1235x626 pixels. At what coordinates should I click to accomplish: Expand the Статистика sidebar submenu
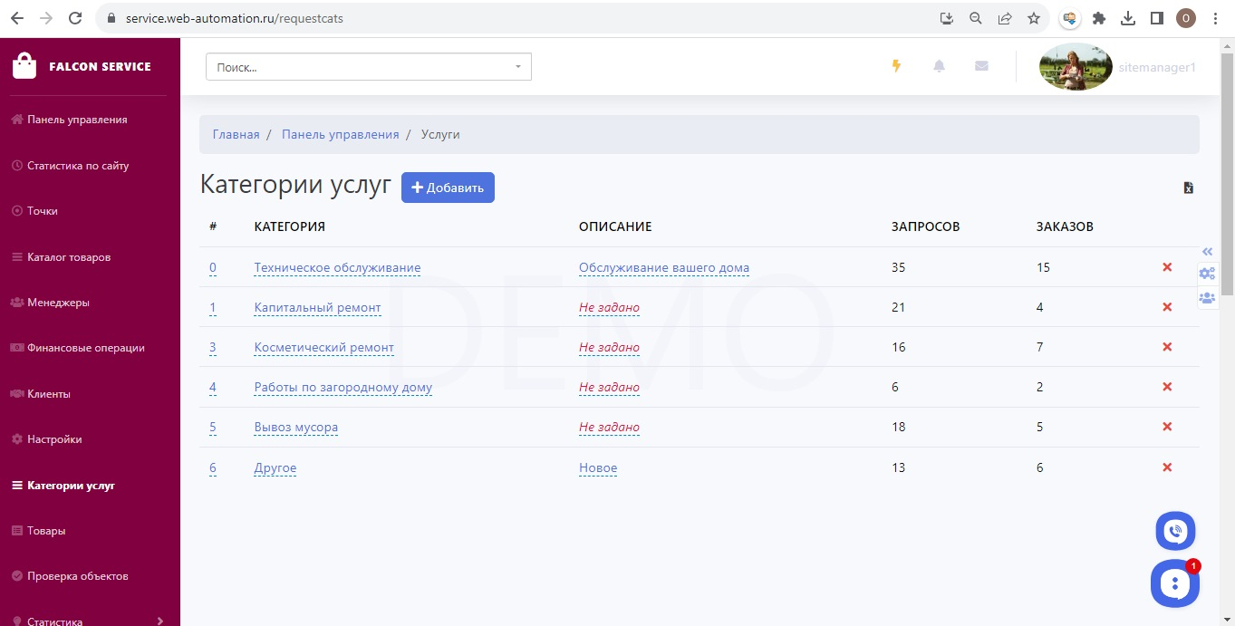[160, 621]
